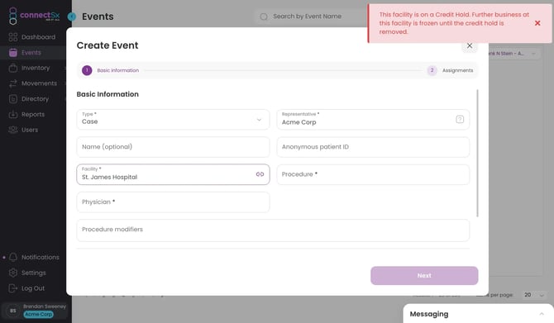The width and height of the screenshot is (554, 323).
Task: Click the Notifications bell icon
Action: pos(13,257)
